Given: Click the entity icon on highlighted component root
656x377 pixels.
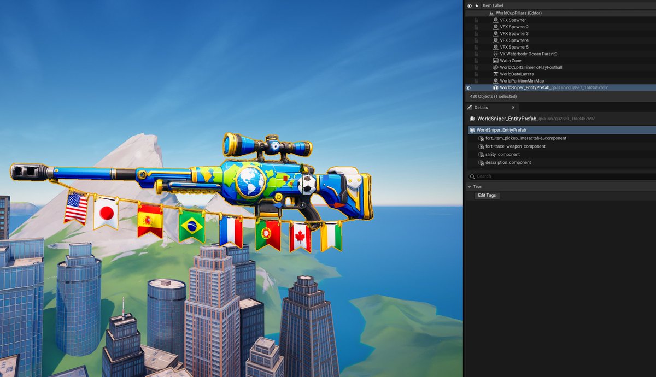Looking at the screenshot, I should point(472,130).
